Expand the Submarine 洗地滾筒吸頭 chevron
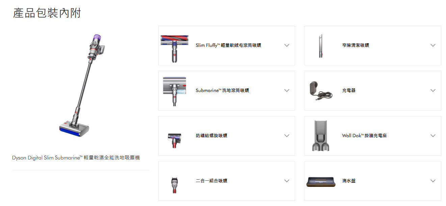This screenshot has width=446, height=206. pyautogui.click(x=287, y=90)
